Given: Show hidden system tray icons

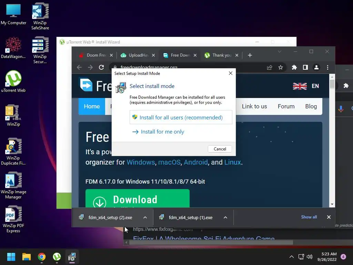Looking at the screenshot, I should pyautogui.click(x=291, y=257).
